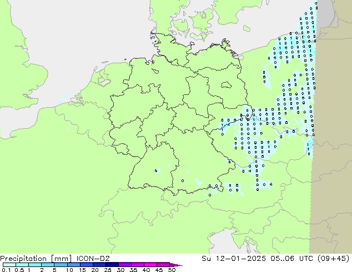Click the 'UTC' label
The width and height of the screenshot is (352, 272).
(306, 259)
